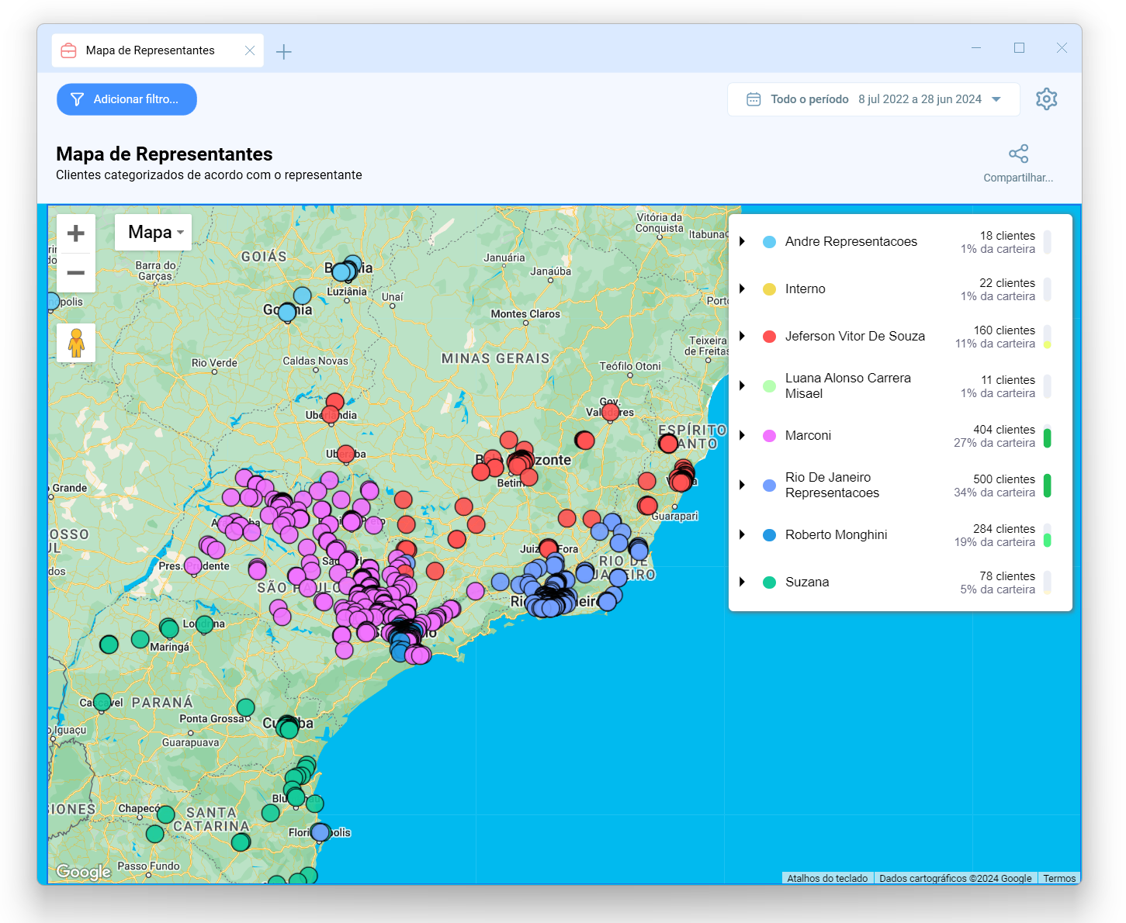
Task: Click the magenta Marconi color dot
Action: [769, 436]
